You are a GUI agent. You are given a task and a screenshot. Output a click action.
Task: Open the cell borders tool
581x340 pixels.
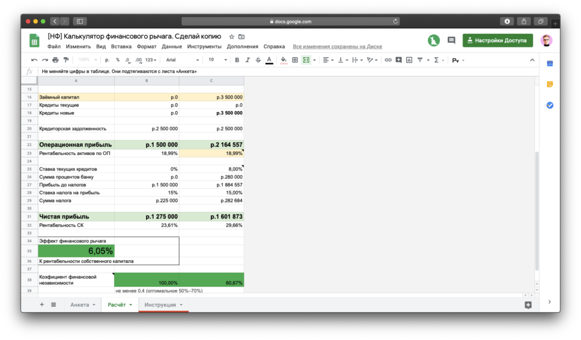click(x=295, y=60)
